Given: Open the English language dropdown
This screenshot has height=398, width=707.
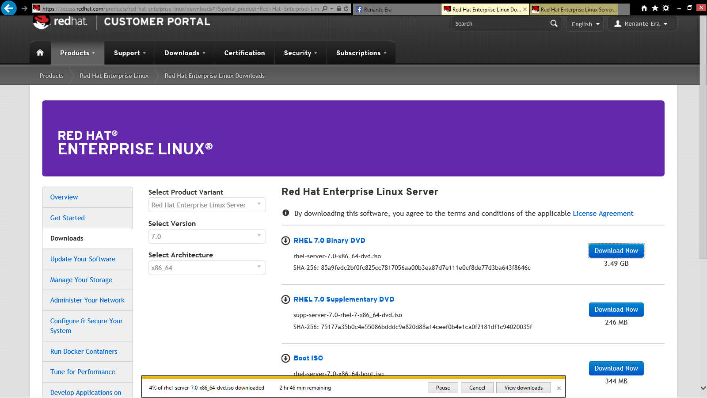Looking at the screenshot, I should (585, 24).
